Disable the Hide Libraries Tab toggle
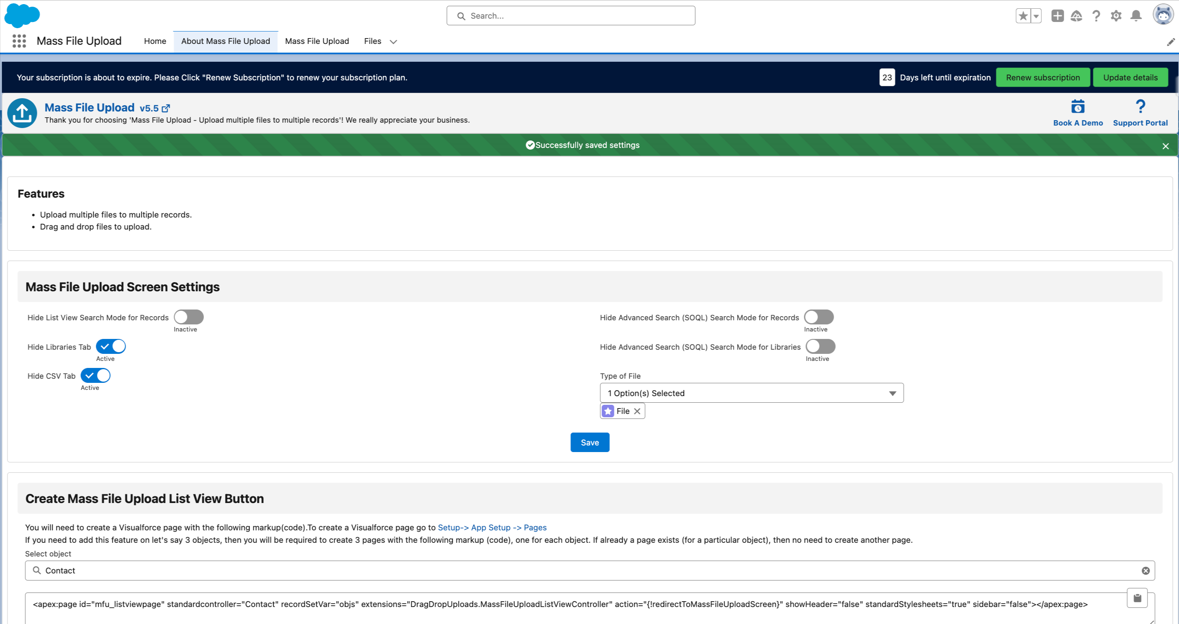Image resolution: width=1179 pixels, height=624 pixels. click(x=111, y=346)
